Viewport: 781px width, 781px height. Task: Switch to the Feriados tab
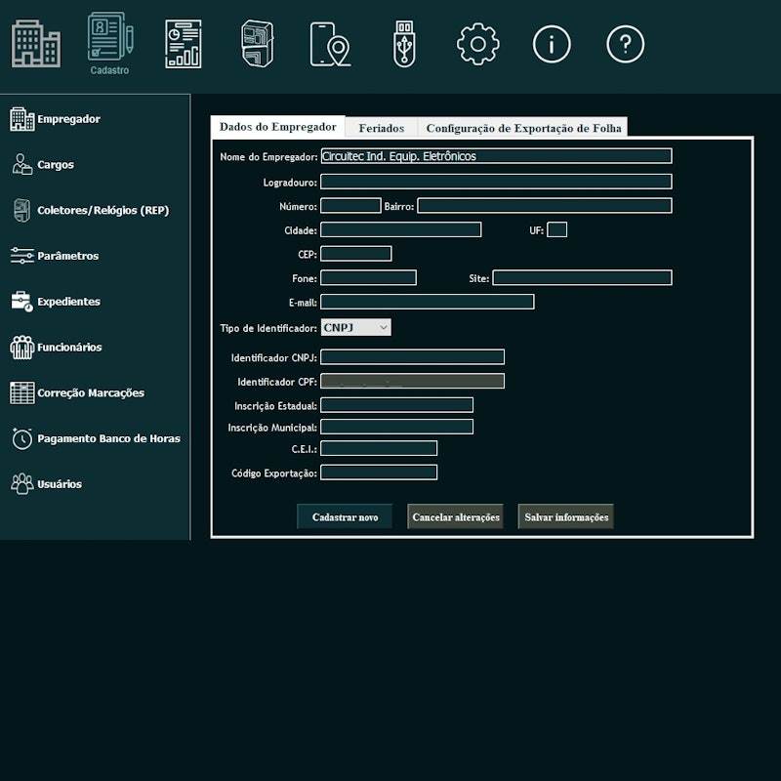[382, 128]
